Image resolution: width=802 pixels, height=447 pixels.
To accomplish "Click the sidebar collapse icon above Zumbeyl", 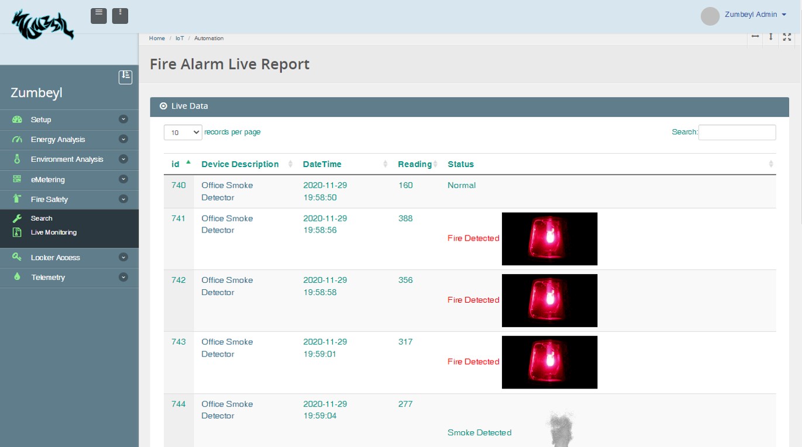I will click(125, 77).
